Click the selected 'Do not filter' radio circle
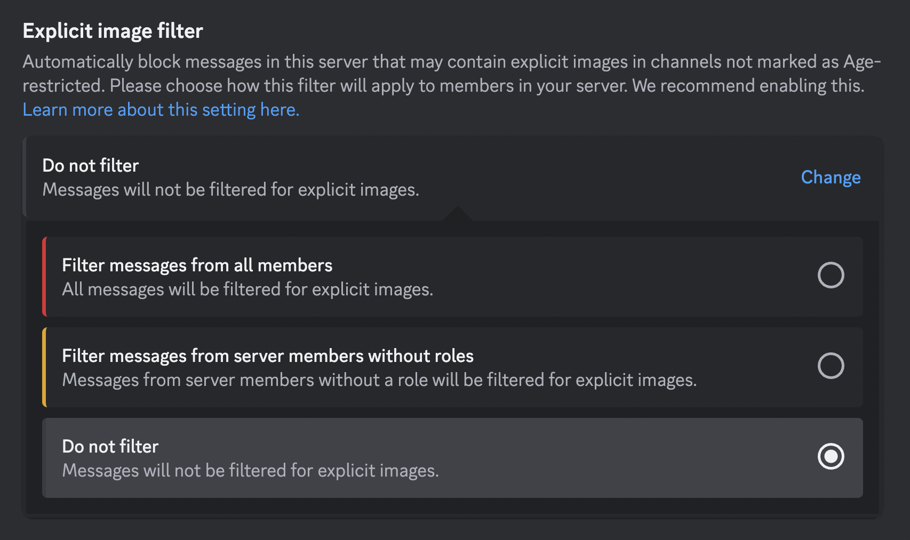 831,456
